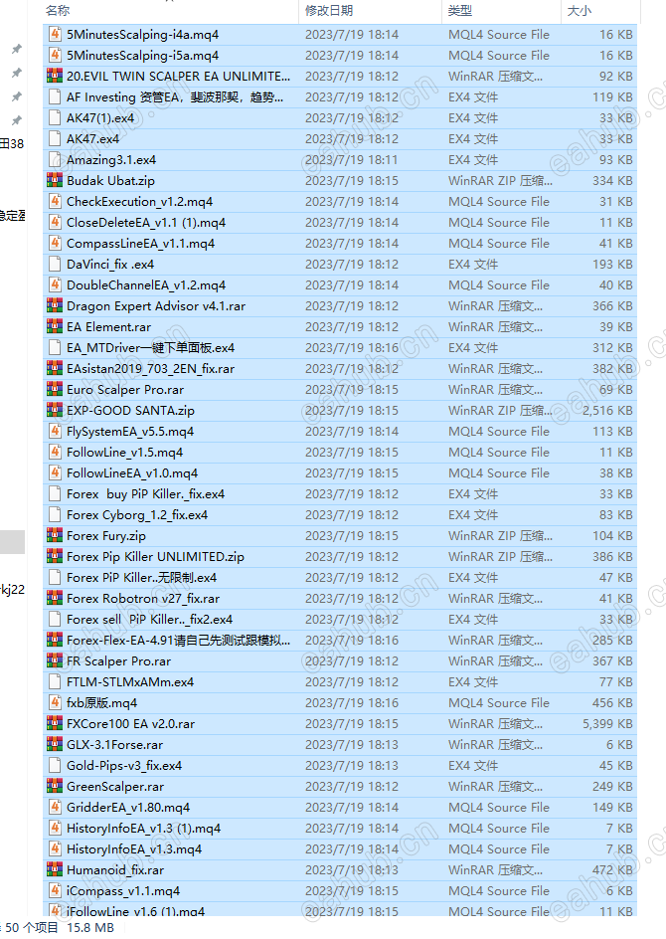666x939 pixels.
Task: Select the file EAsistan2019_703_2EN_fix.rar
Action: [x=150, y=369]
